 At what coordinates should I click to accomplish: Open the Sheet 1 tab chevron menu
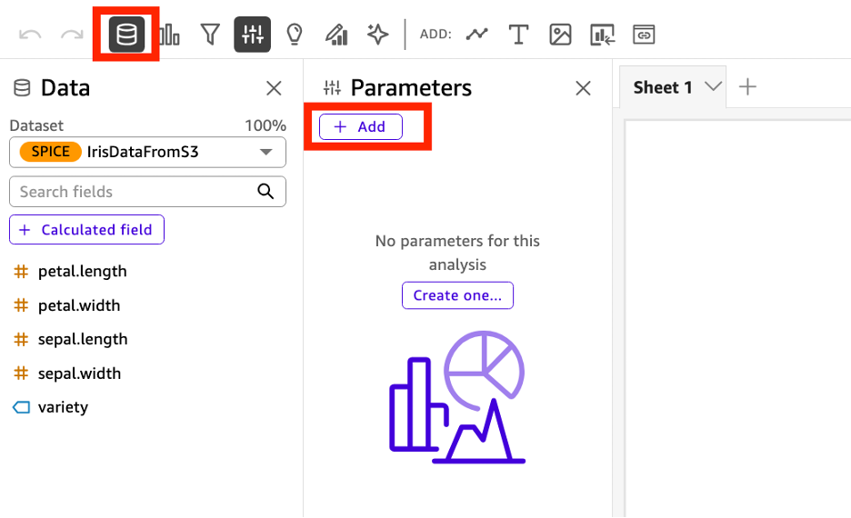pyautogui.click(x=713, y=87)
